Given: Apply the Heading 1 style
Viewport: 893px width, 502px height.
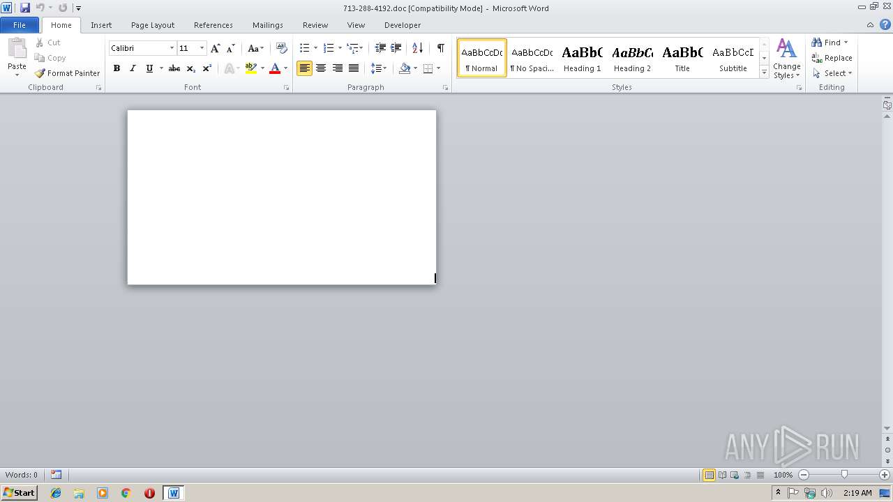Looking at the screenshot, I should [x=582, y=58].
